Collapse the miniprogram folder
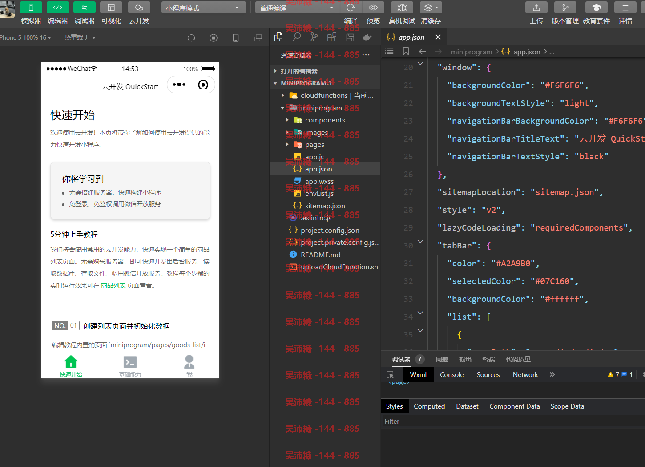The height and width of the screenshot is (467, 645). (325, 108)
